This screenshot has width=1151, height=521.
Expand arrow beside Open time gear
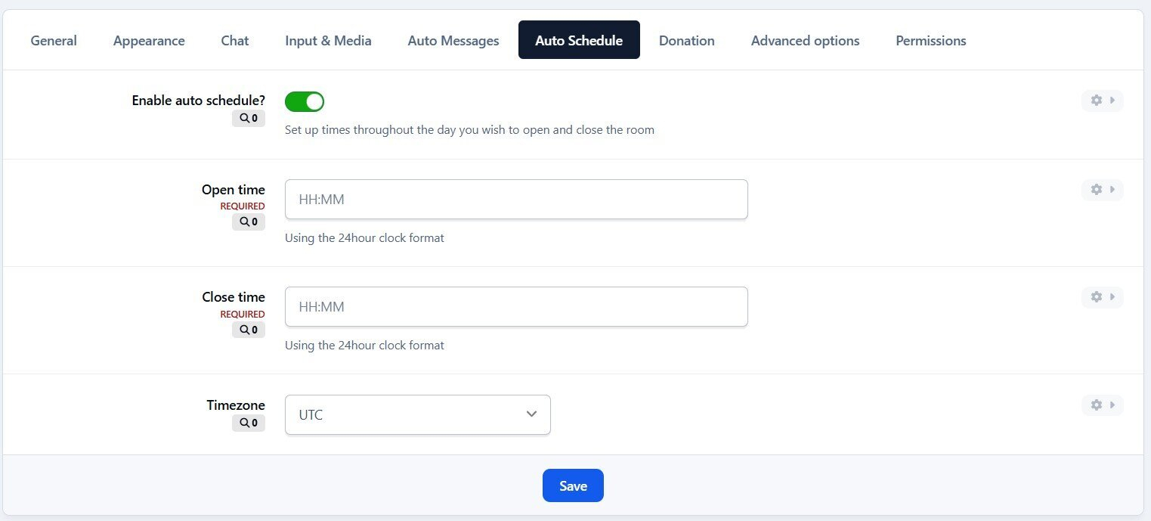pyautogui.click(x=1112, y=190)
